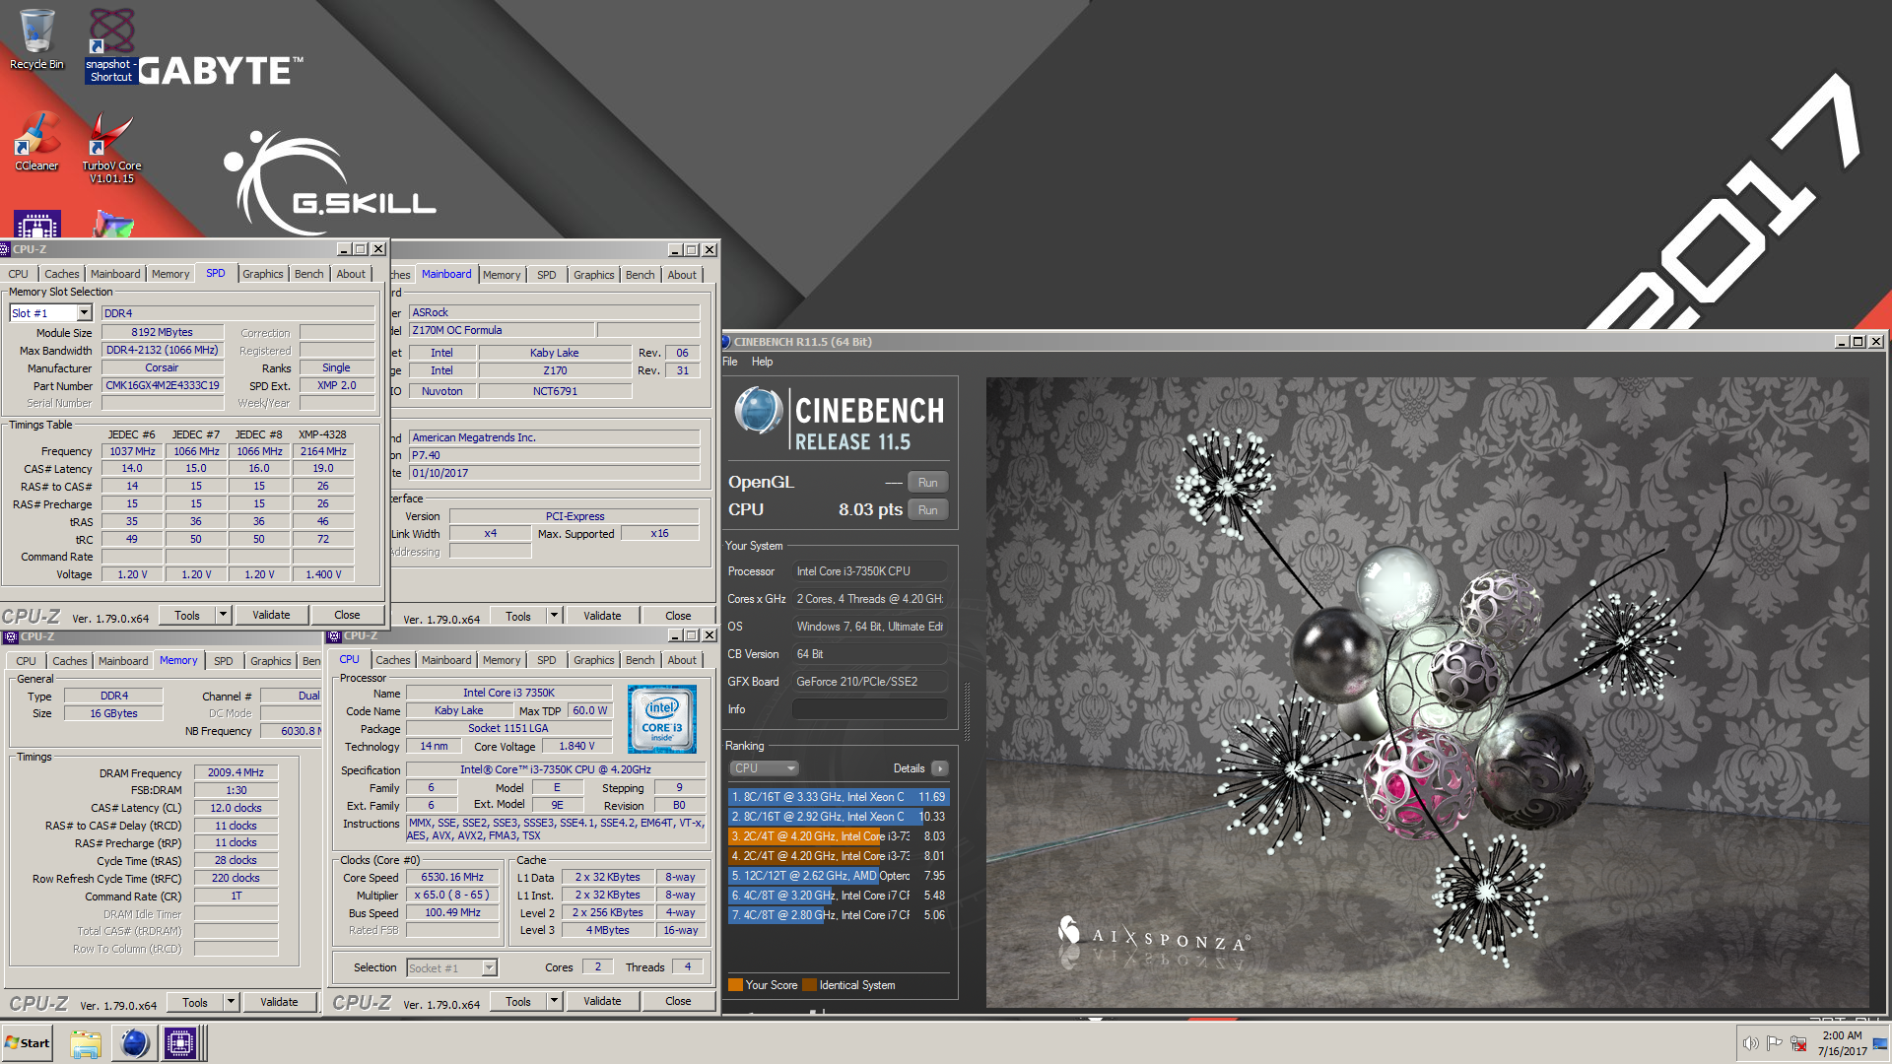The image size is (1892, 1064).
Task: Click Validate in the SPD CPU-Z window
Action: [271, 615]
